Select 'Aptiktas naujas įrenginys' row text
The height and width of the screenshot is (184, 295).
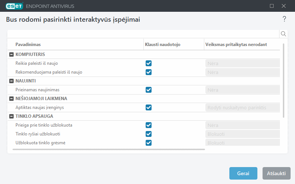(39, 107)
